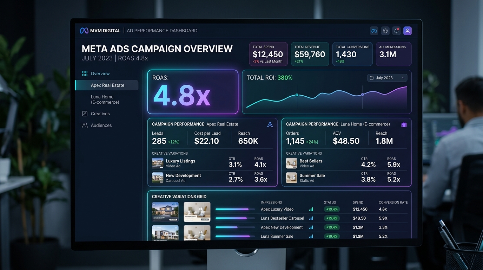Image resolution: width=483 pixels, height=270 pixels.
Task: Click the New Development creative thumbnail
Action: click(158, 178)
